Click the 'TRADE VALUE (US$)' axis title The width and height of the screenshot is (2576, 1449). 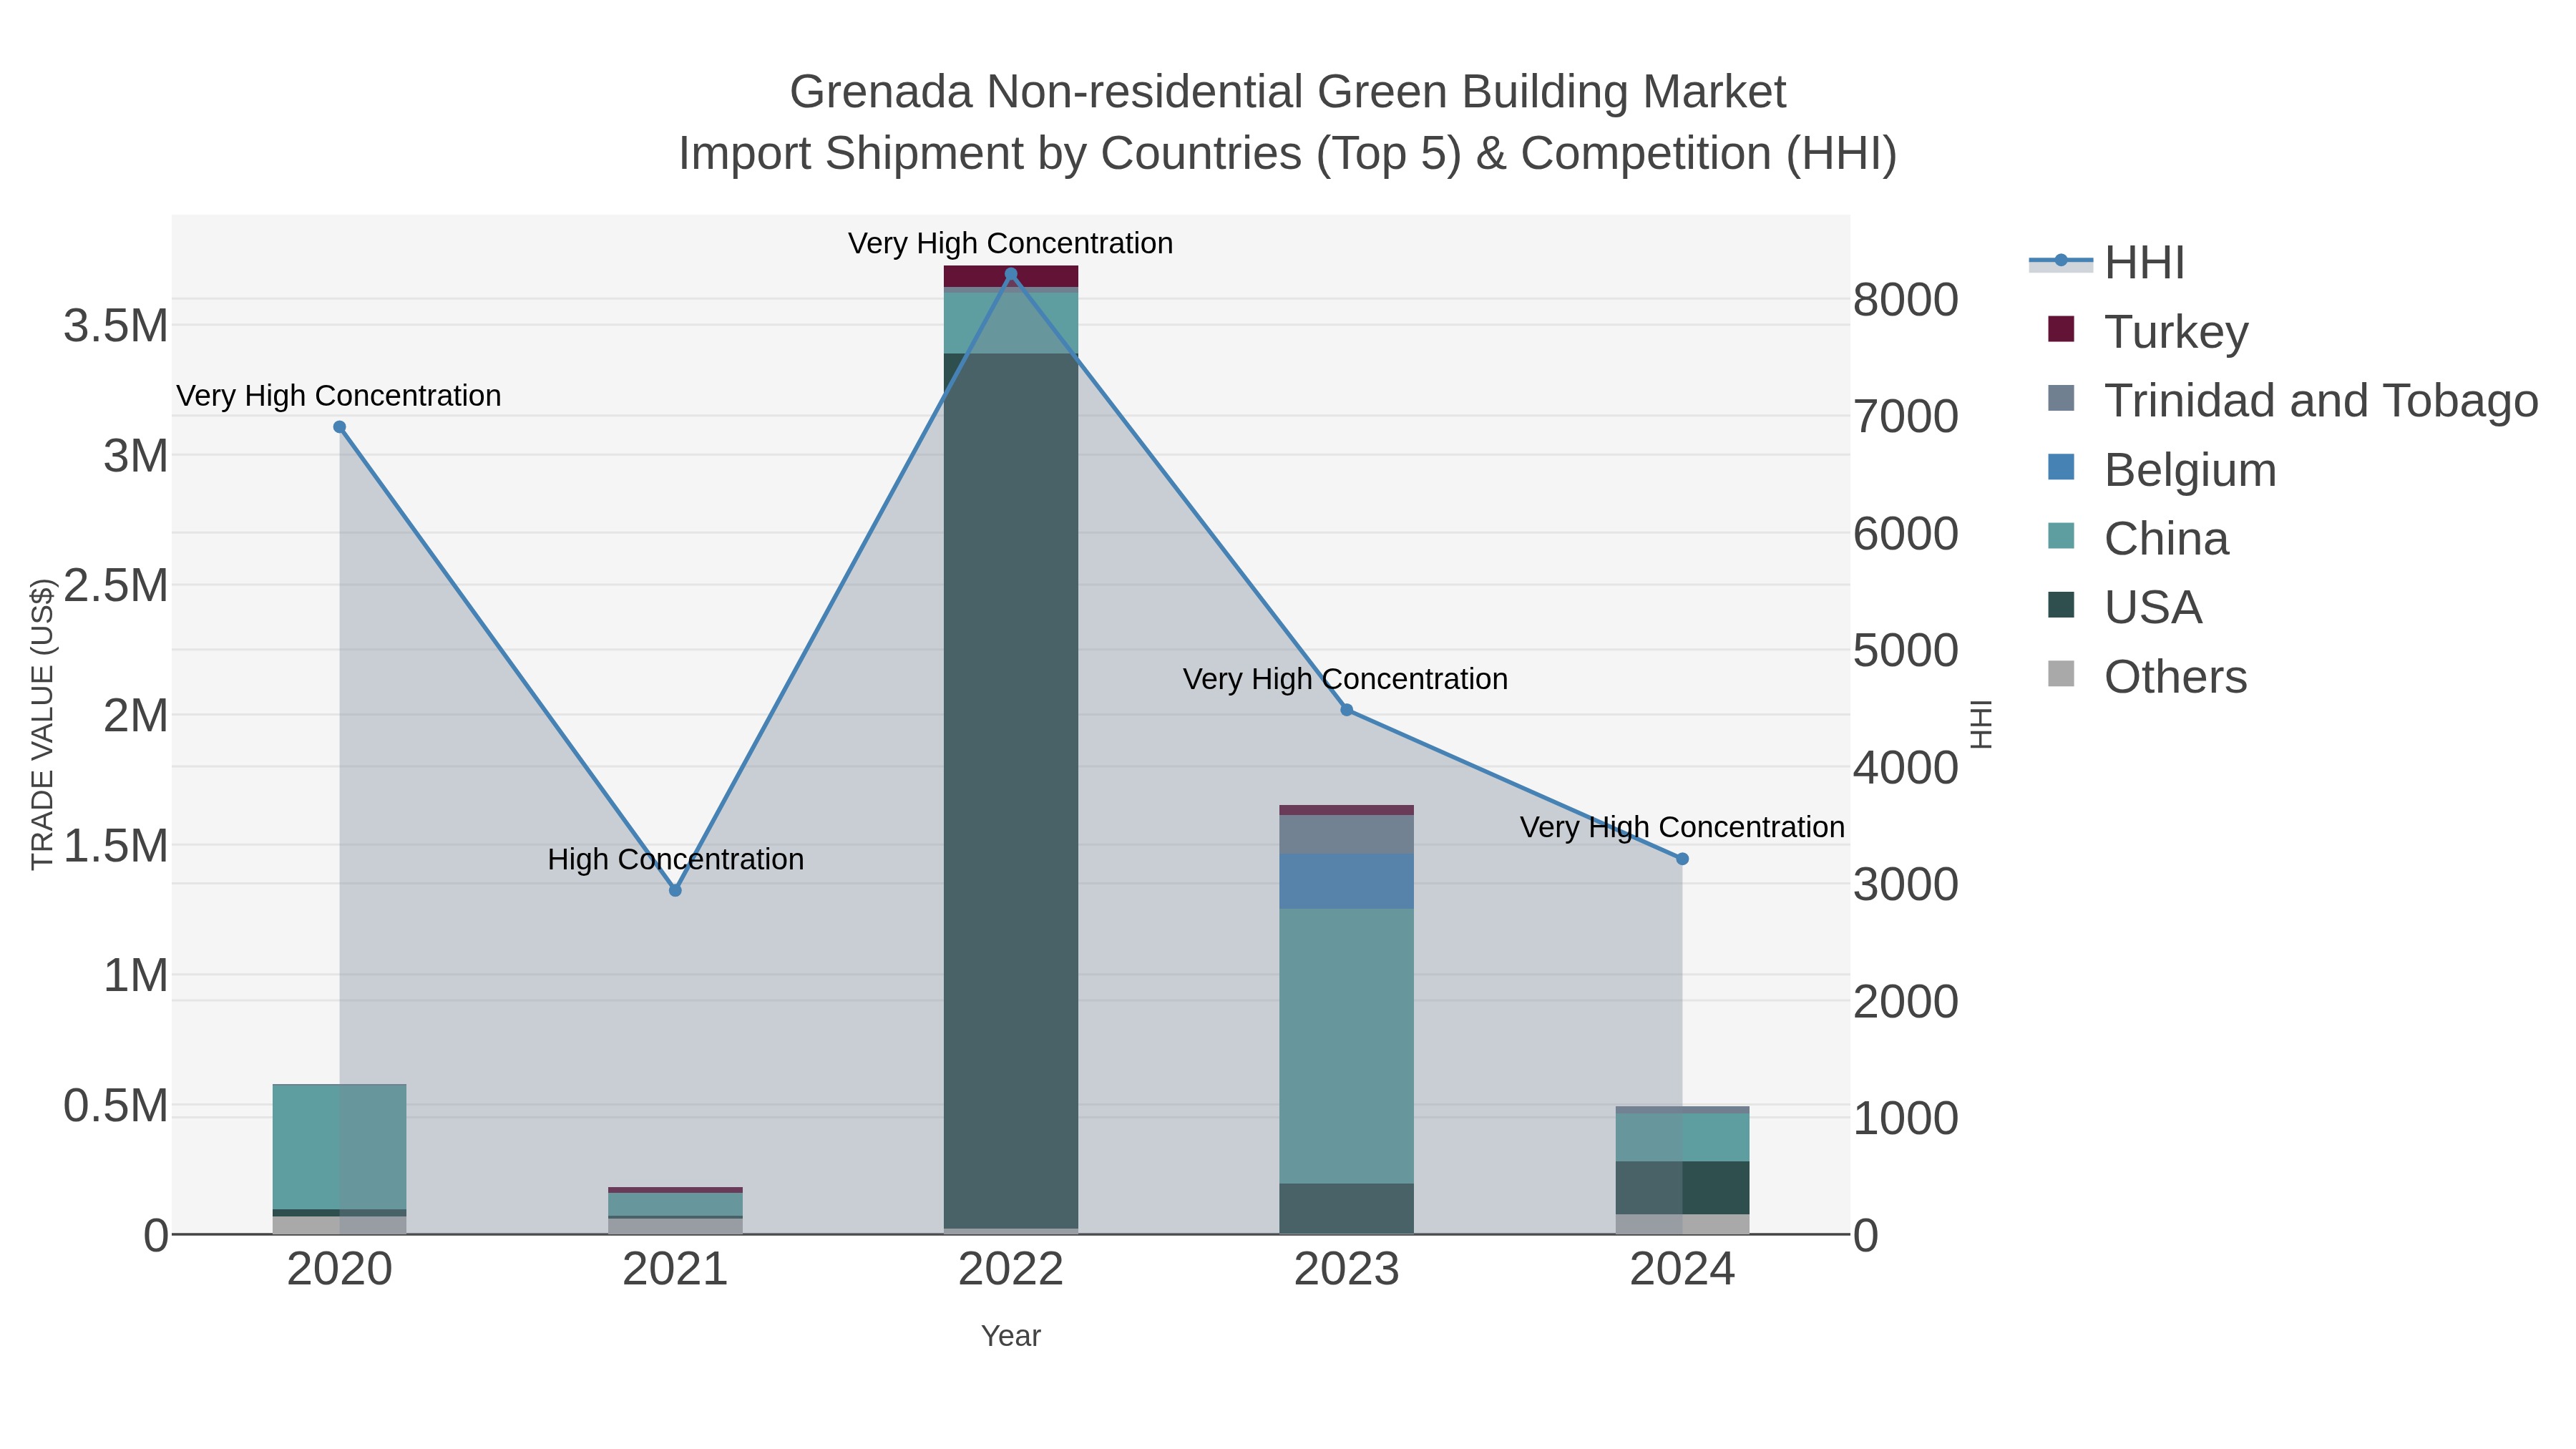tap(42, 724)
